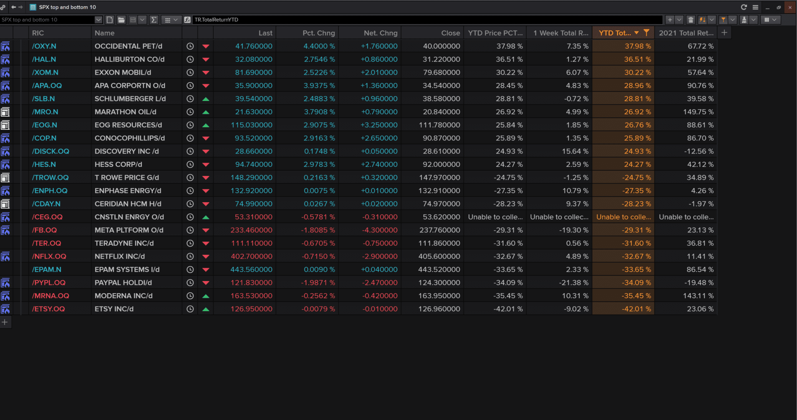Open the /ETSY.OQ instrument link
This screenshot has width=797, height=420.
click(48, 309)
